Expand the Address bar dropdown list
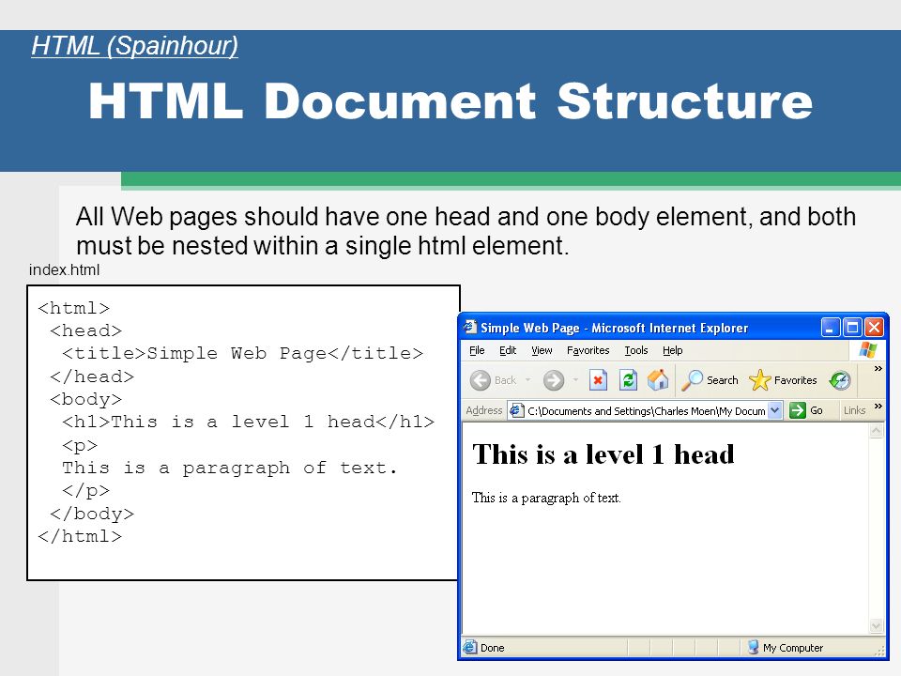Screen dimensions: 901x676 774,410
